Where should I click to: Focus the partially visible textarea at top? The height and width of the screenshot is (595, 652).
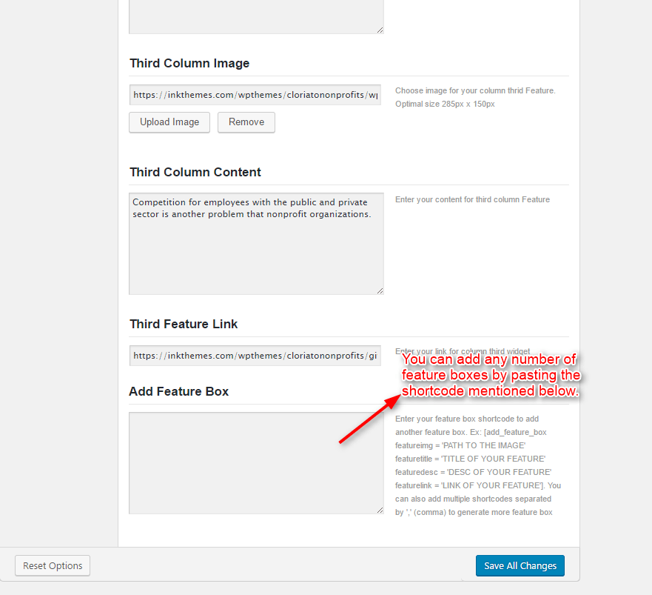click(255, 16)
